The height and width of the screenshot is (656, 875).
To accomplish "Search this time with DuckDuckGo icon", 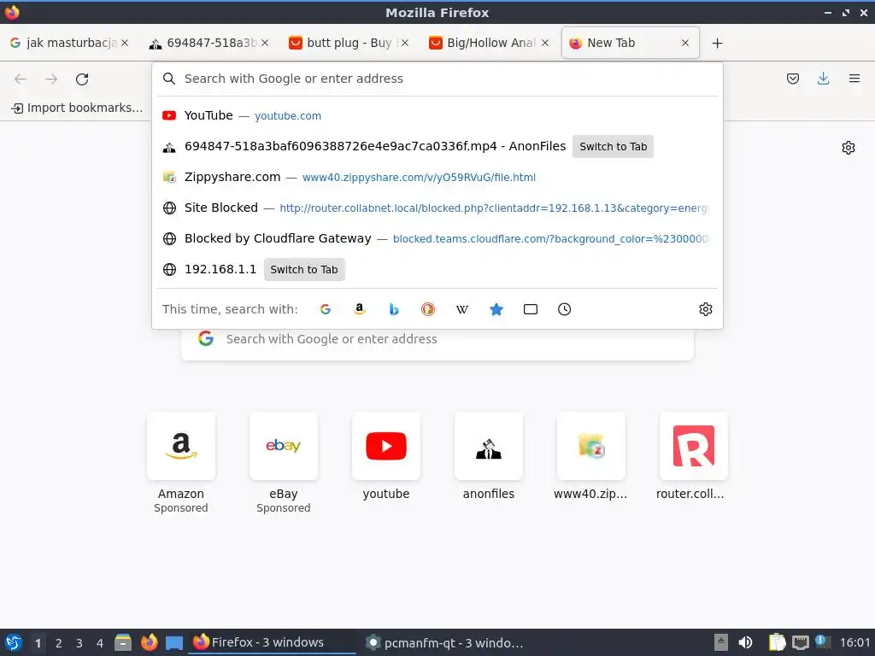I will pos(428,309).
